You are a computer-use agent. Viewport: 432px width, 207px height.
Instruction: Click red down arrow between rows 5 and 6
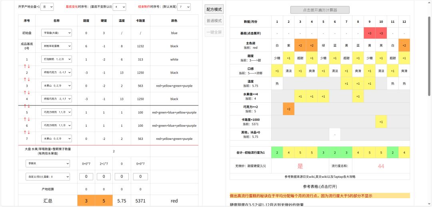click(29, 119)
